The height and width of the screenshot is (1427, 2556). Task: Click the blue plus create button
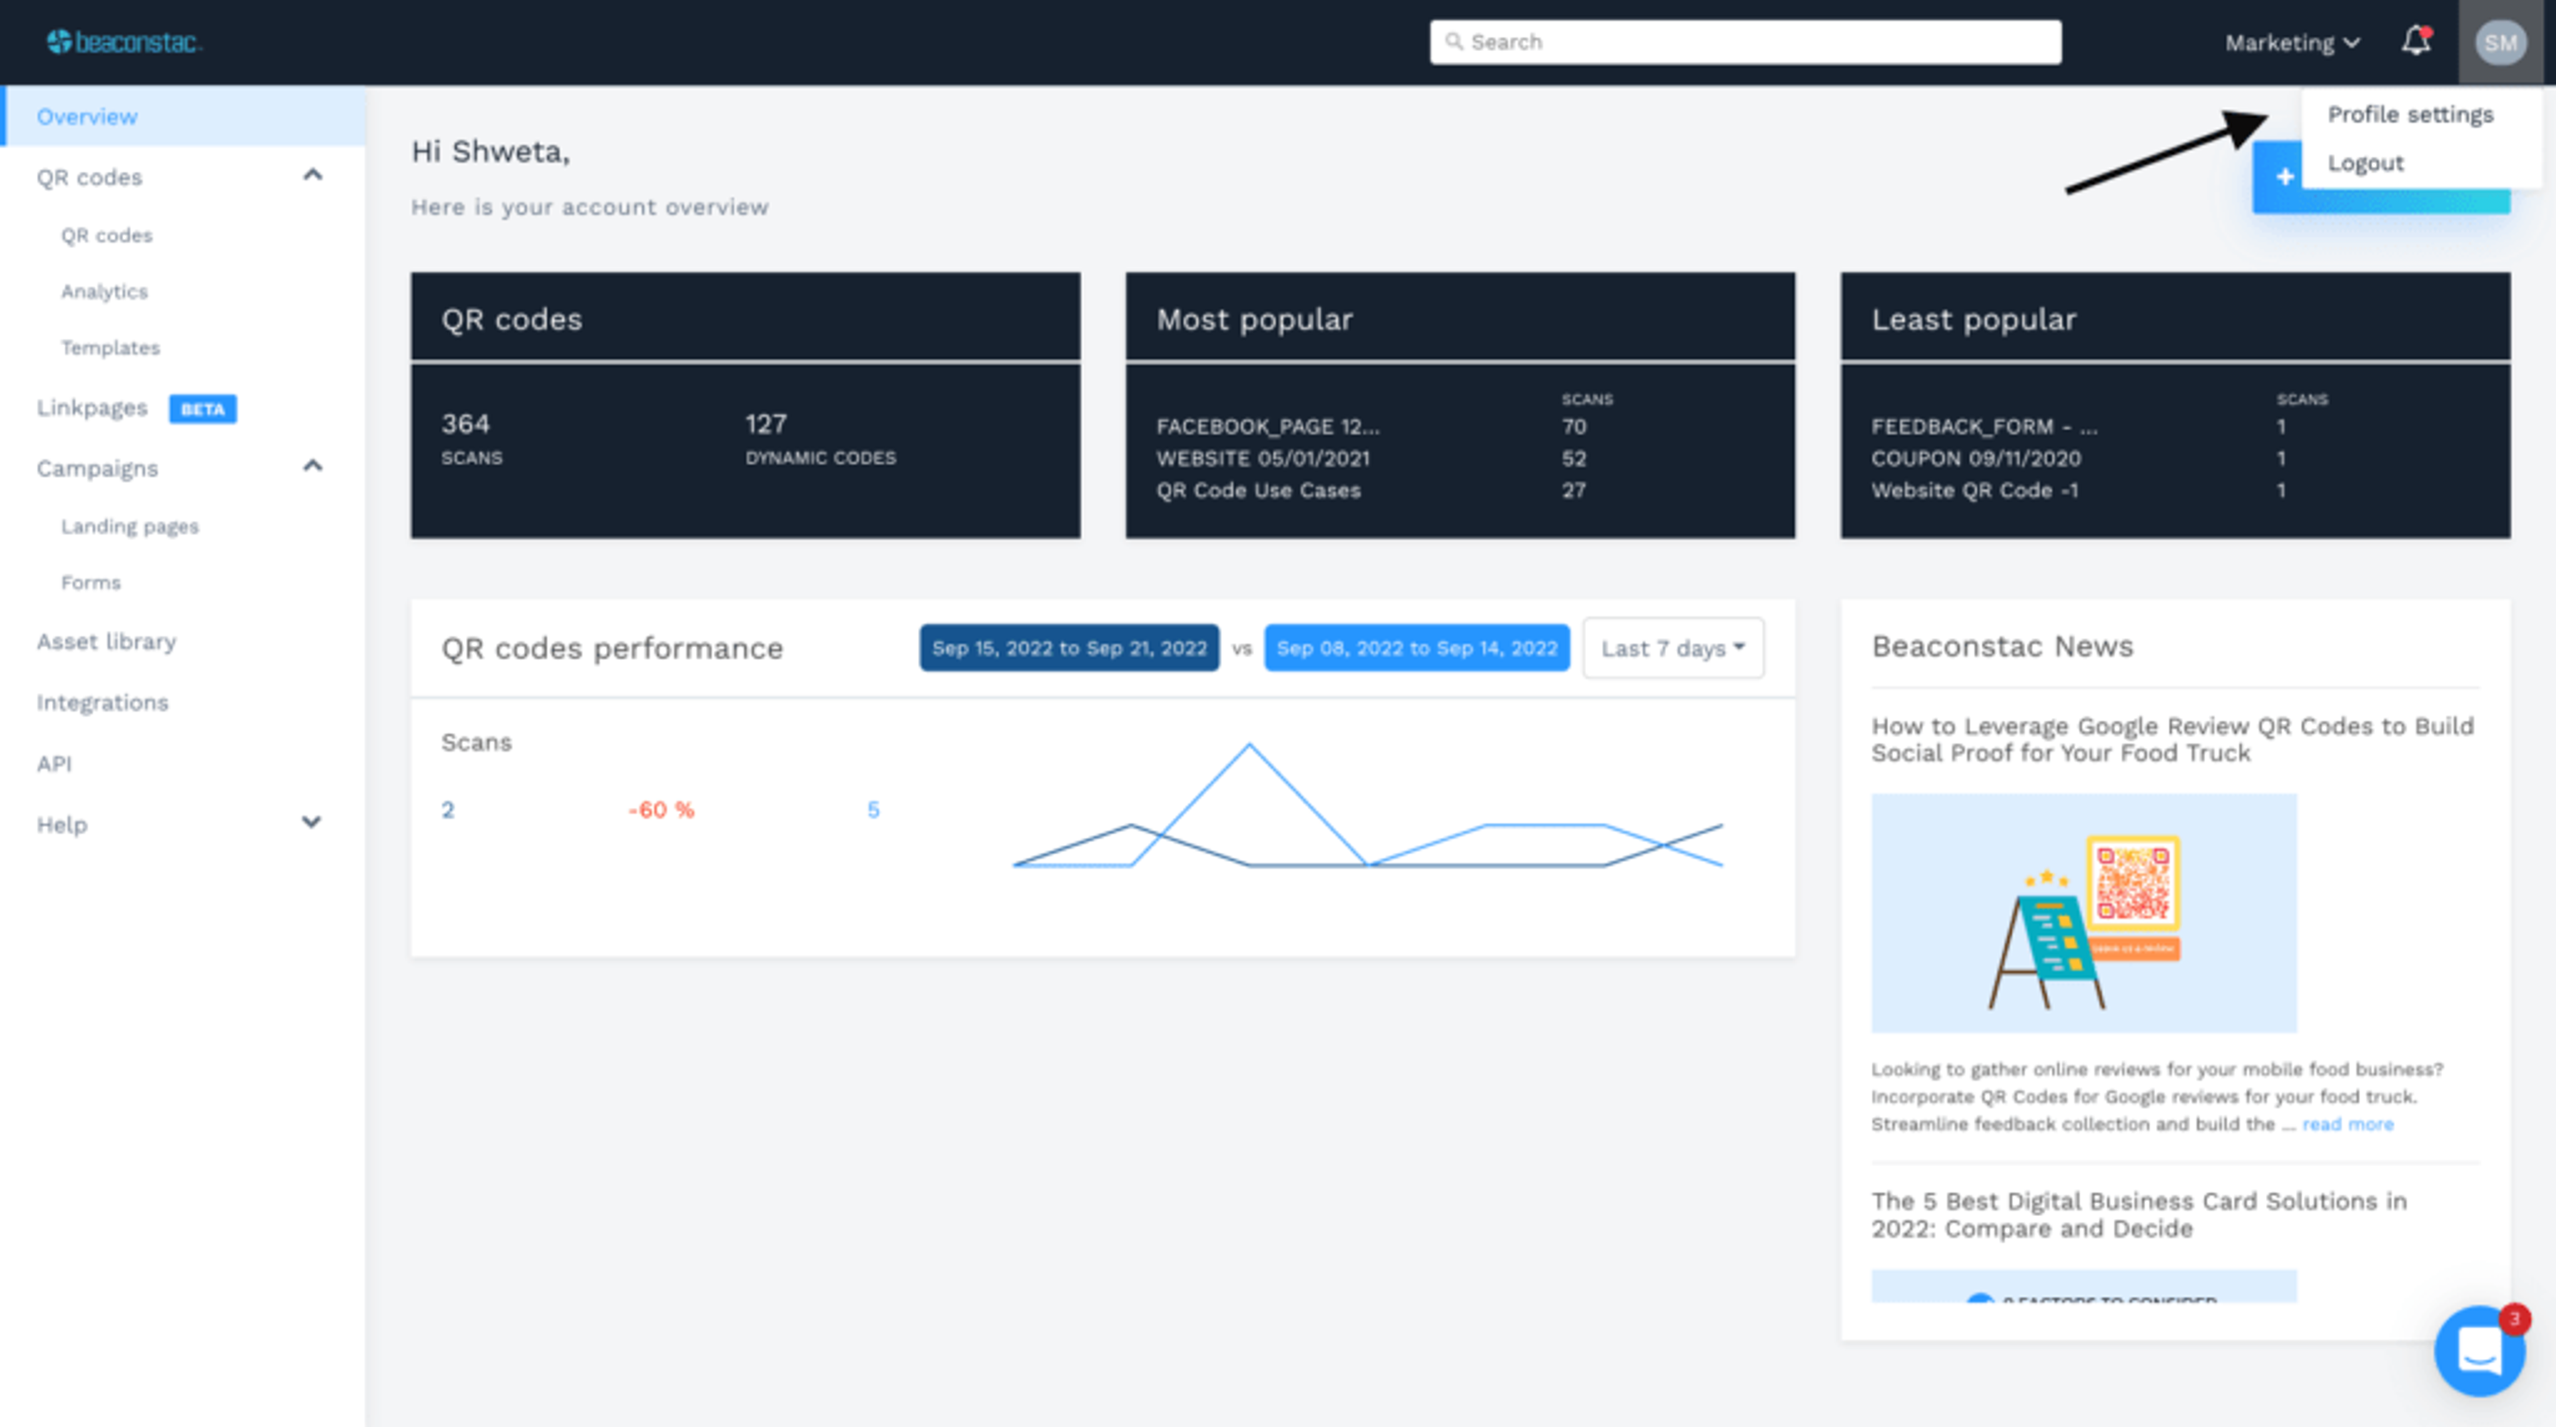pos(2380,176)
